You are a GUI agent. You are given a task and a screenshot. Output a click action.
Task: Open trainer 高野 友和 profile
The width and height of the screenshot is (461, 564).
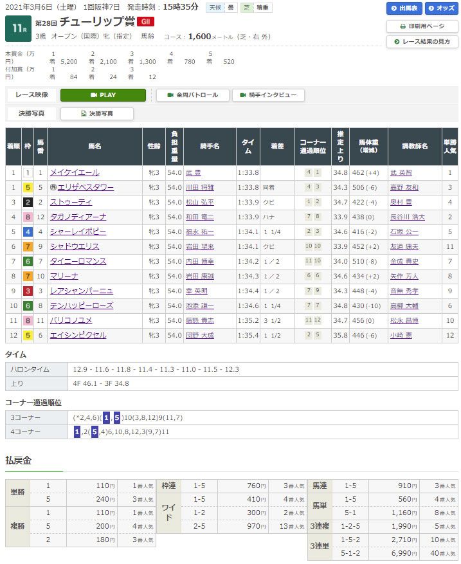pos(404,188)
